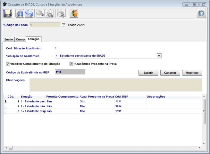Click the Modificar button
The width and height of the screenshot is (210, 154).
(x=192, y=73)
